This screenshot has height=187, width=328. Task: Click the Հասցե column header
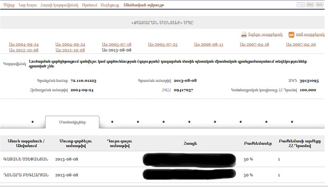(x=190, y=143)
